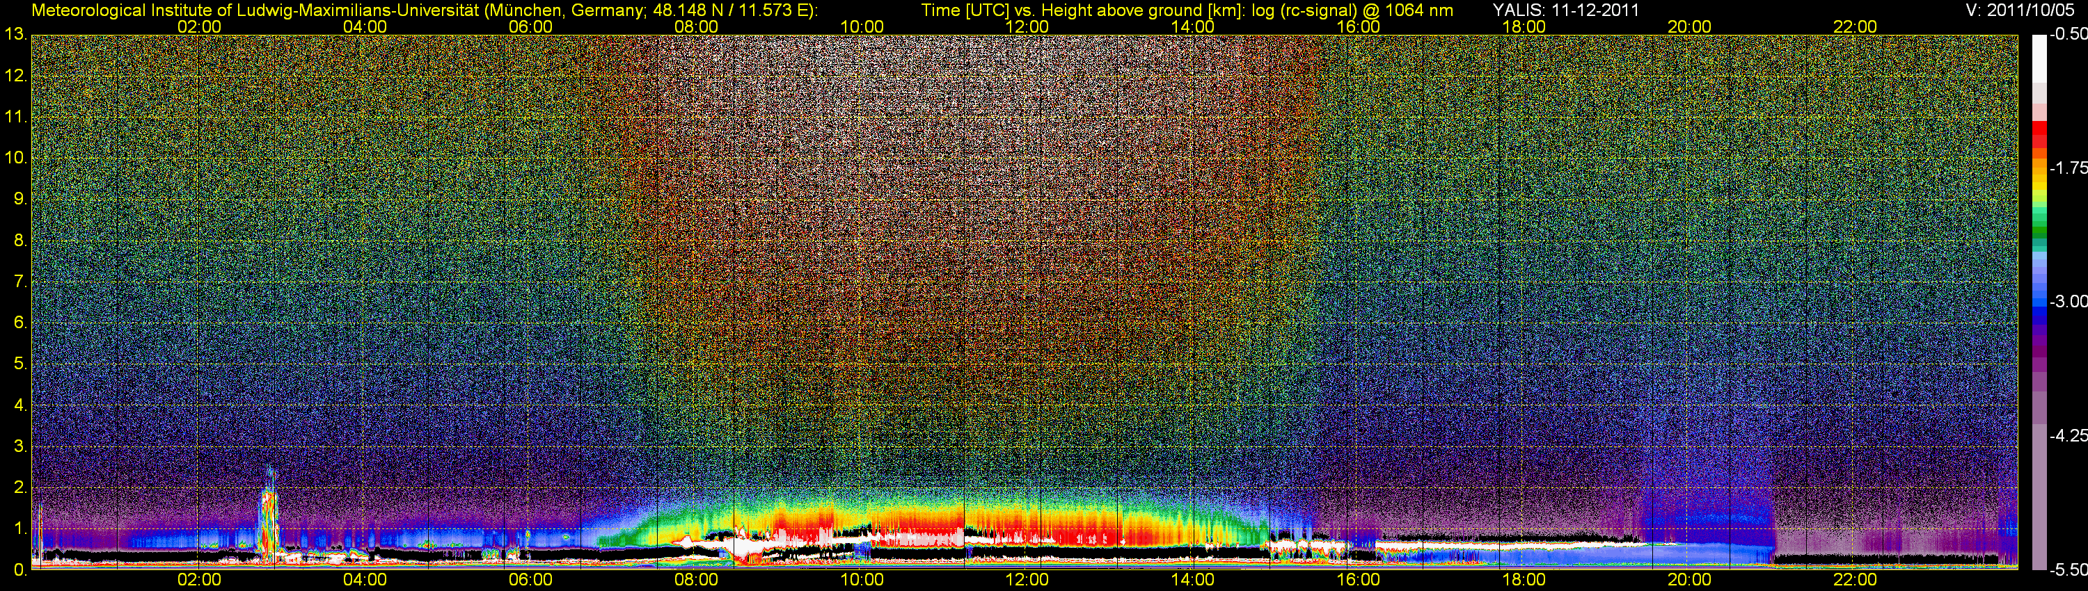Select the 16:00 label on bottom time axis

(x=1358, y=580)
